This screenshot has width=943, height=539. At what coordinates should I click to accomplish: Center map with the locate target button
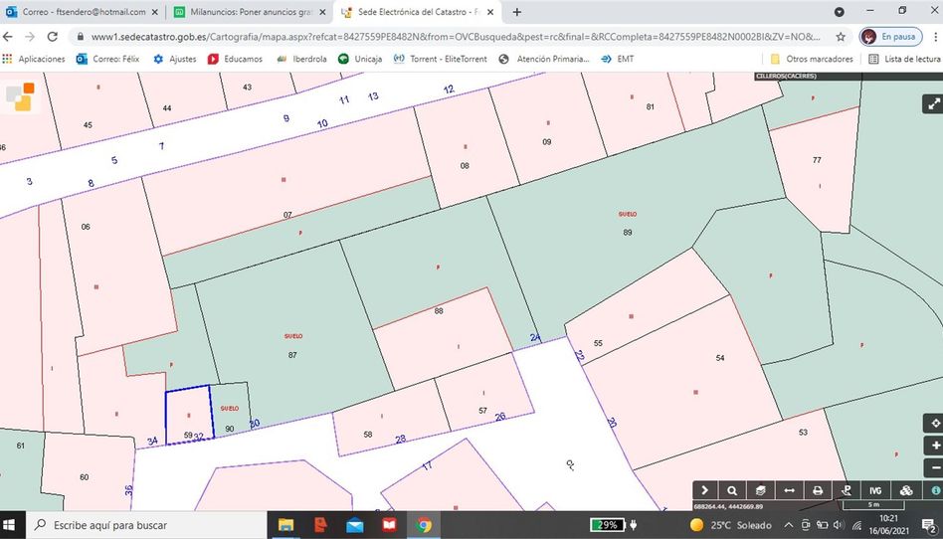click(933, 423)
